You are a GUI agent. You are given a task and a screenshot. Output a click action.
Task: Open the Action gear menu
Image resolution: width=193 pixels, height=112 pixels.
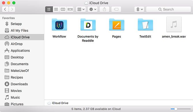click(93, 9)
